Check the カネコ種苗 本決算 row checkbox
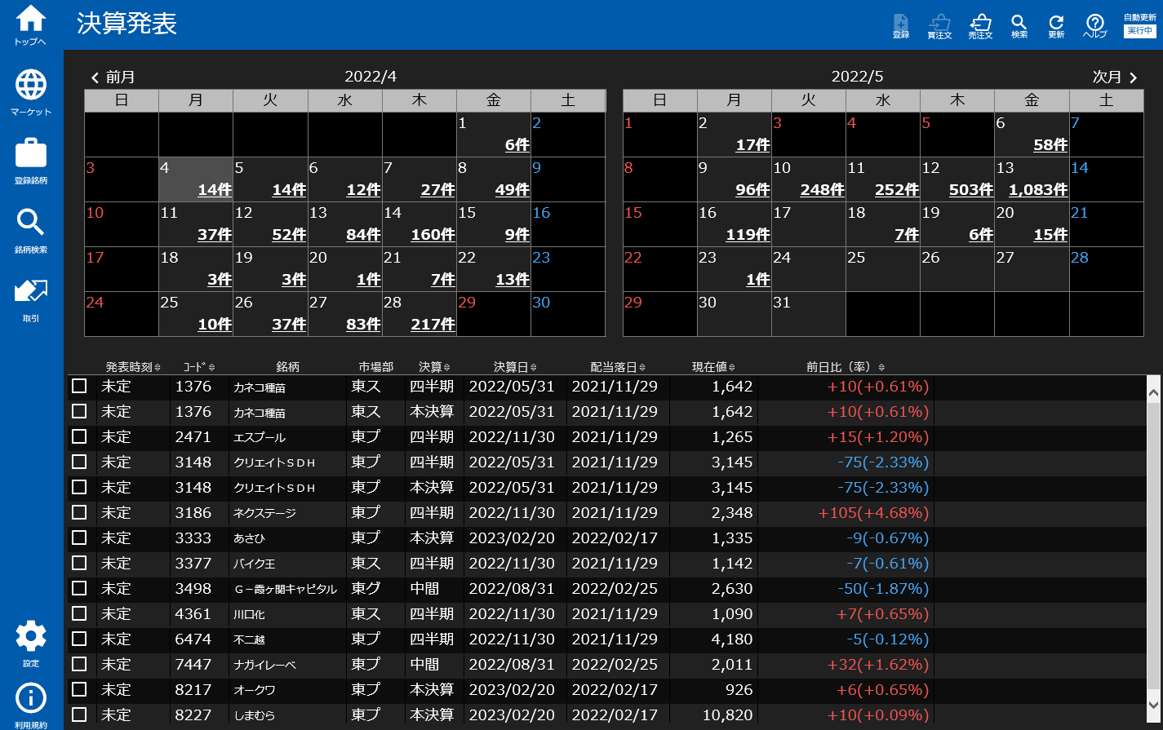The width and height of the screenshot is (1163, 730). pos(79,411)
